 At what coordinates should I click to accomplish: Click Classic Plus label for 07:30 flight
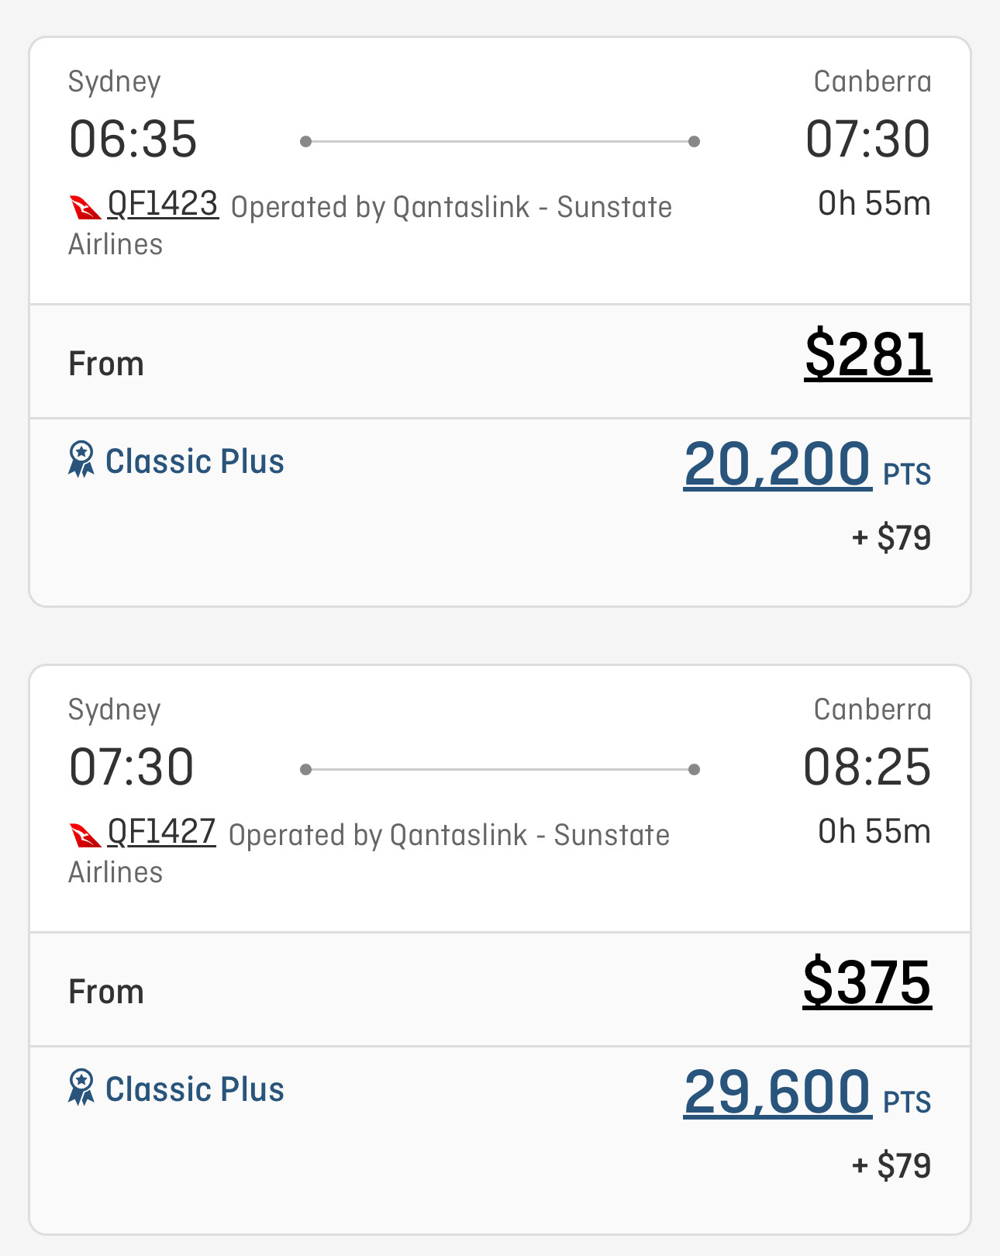tap(195, 1089)
